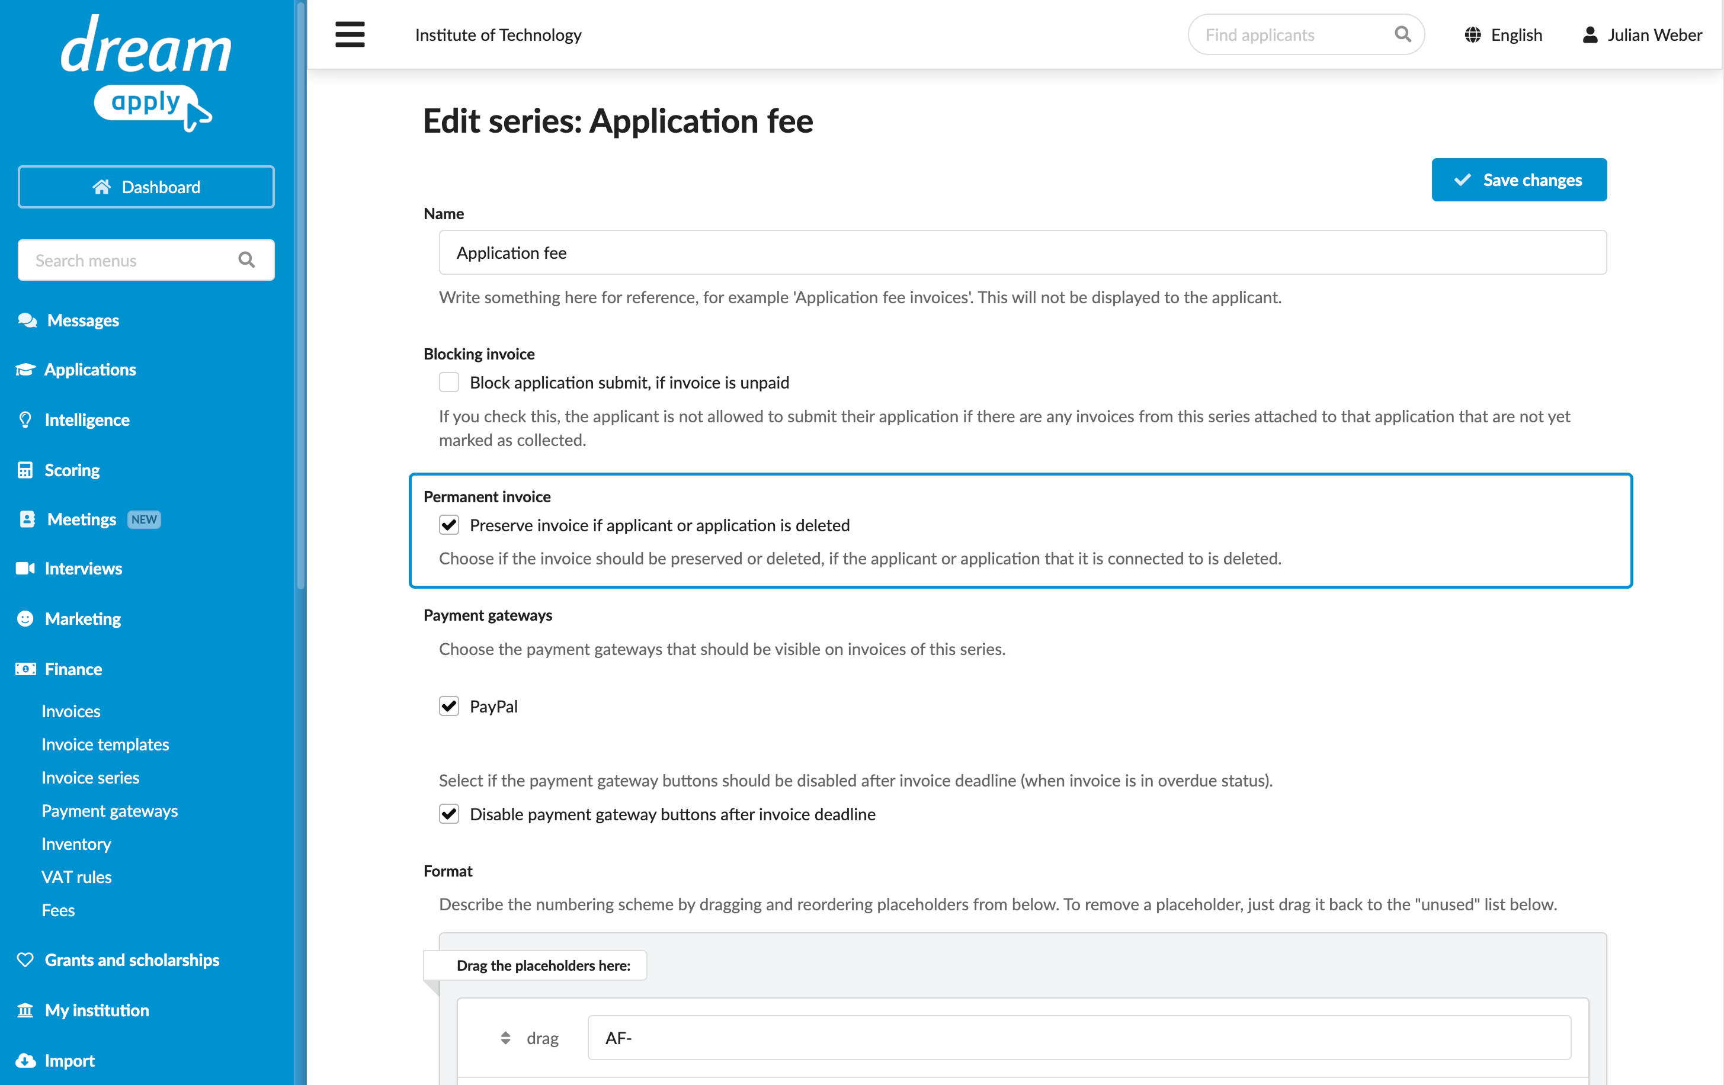Open the Invoices submenu link
The image size is (1724, 1085).
point(71,711)
